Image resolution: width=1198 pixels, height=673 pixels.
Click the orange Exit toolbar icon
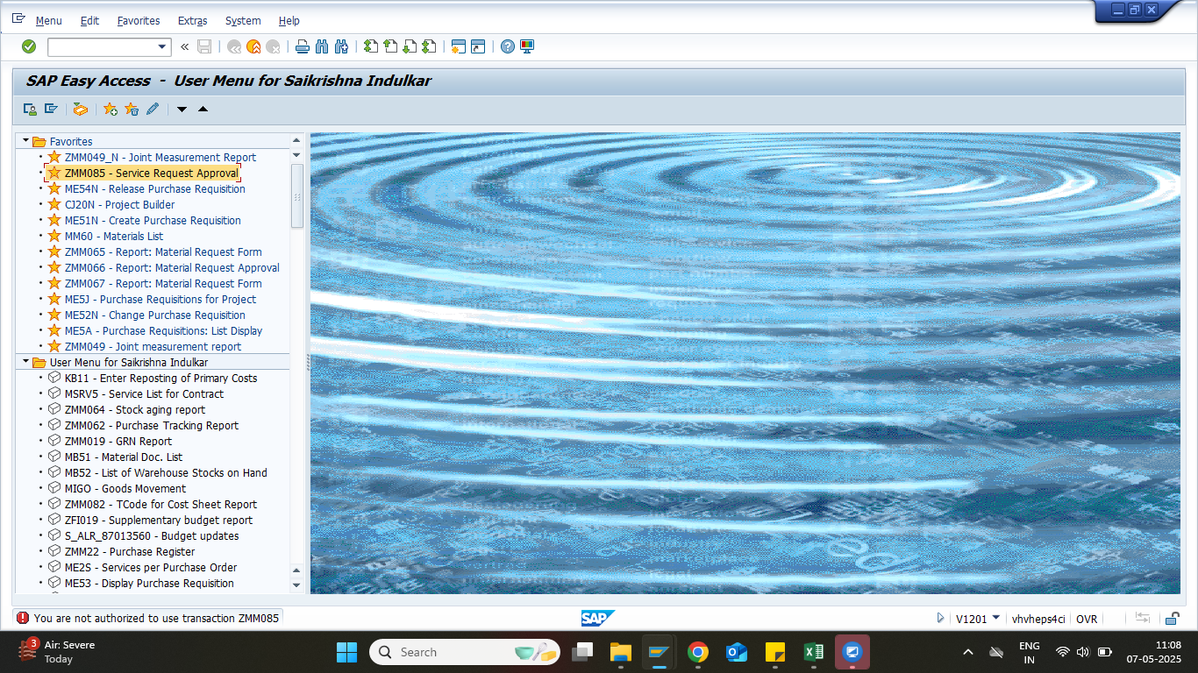[253, 46]
